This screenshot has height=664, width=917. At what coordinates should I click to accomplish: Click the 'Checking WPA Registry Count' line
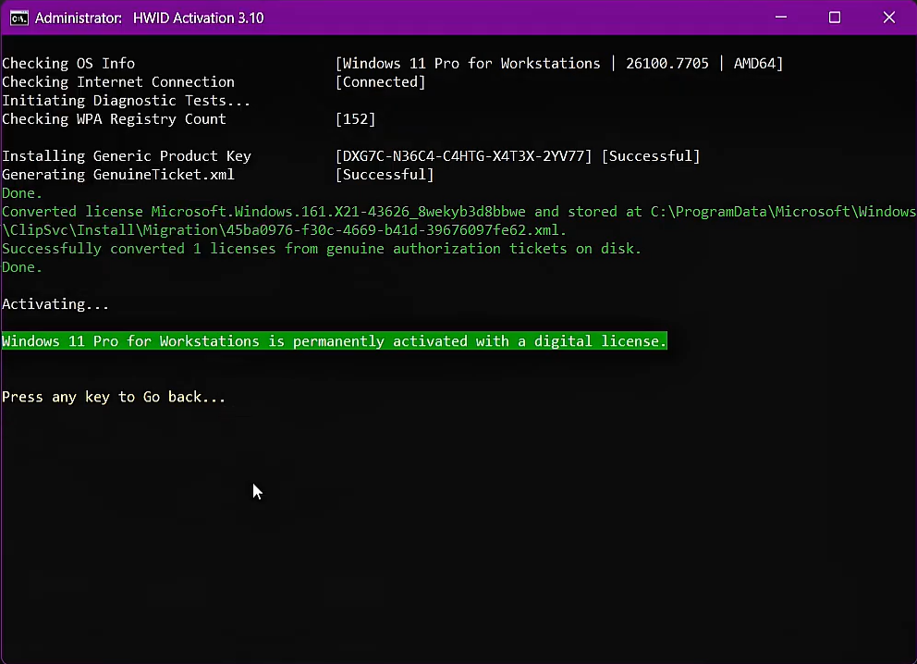pos(114,119)
